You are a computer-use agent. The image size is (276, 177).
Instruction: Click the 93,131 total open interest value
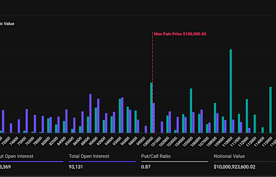click(x=76, y=167)
